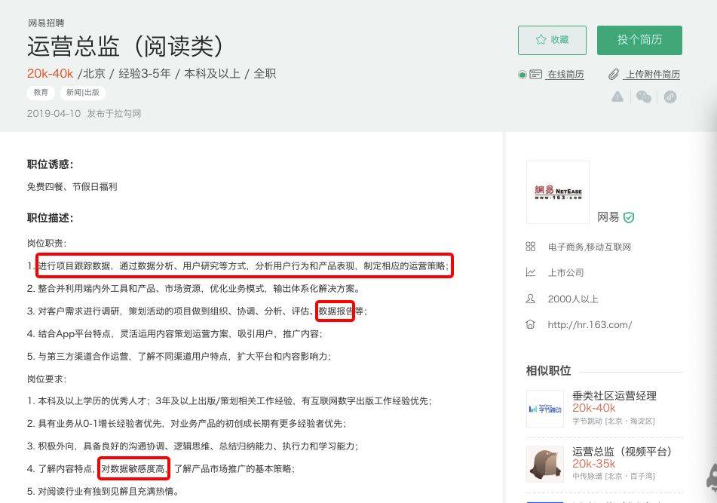Click the green verified shield badge
This screenshot has width=717, height=503.
coord(629,217)
